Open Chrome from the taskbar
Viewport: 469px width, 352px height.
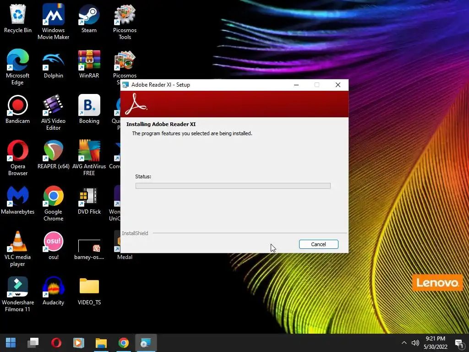pyautogui.click(x=124, y=343)
